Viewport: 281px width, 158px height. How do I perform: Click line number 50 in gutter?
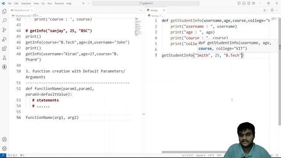(x=18, y=71)
